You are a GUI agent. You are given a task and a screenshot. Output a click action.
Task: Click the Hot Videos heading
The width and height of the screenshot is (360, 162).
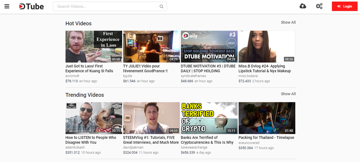(x=78, y=24)
